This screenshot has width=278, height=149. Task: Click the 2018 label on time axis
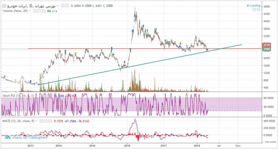(197, 146)
